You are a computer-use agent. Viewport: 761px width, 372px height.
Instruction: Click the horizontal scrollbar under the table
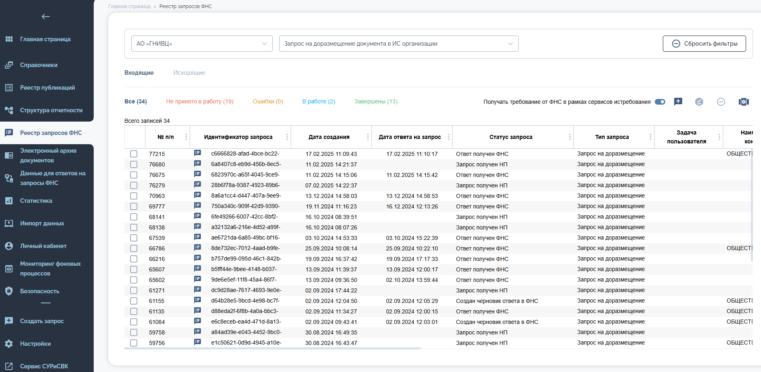pyautogui.click(x=273, y=348)
